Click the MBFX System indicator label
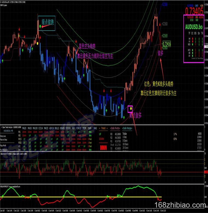The height and width of the screenshot is (213, 208). tap(4, 5)
